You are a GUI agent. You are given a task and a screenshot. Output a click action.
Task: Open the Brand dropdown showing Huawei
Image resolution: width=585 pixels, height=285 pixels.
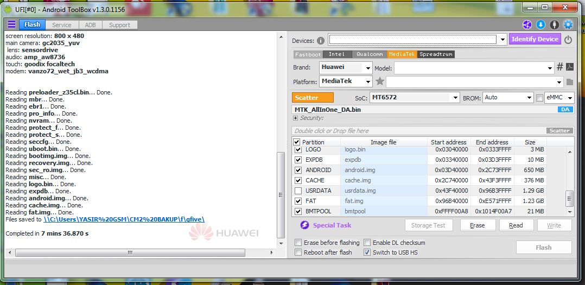[368, 68]
